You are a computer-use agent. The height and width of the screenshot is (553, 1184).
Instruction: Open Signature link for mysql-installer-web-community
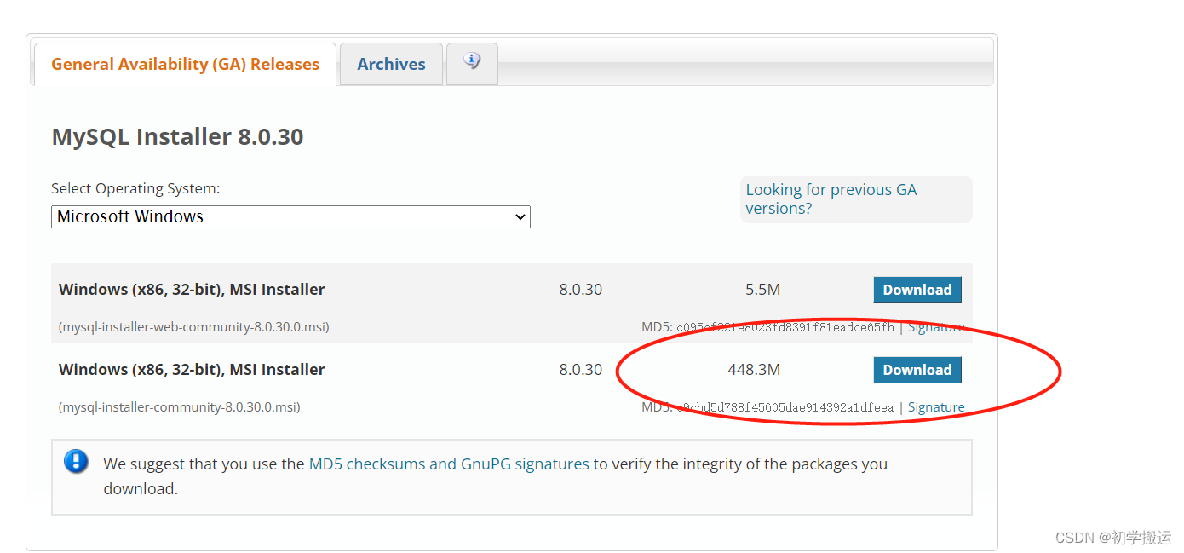click(x=936, y=327)
